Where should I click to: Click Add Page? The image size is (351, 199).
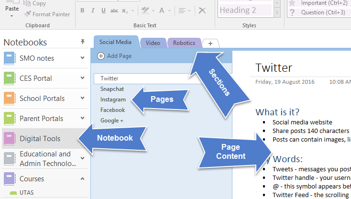coord(114,56)
